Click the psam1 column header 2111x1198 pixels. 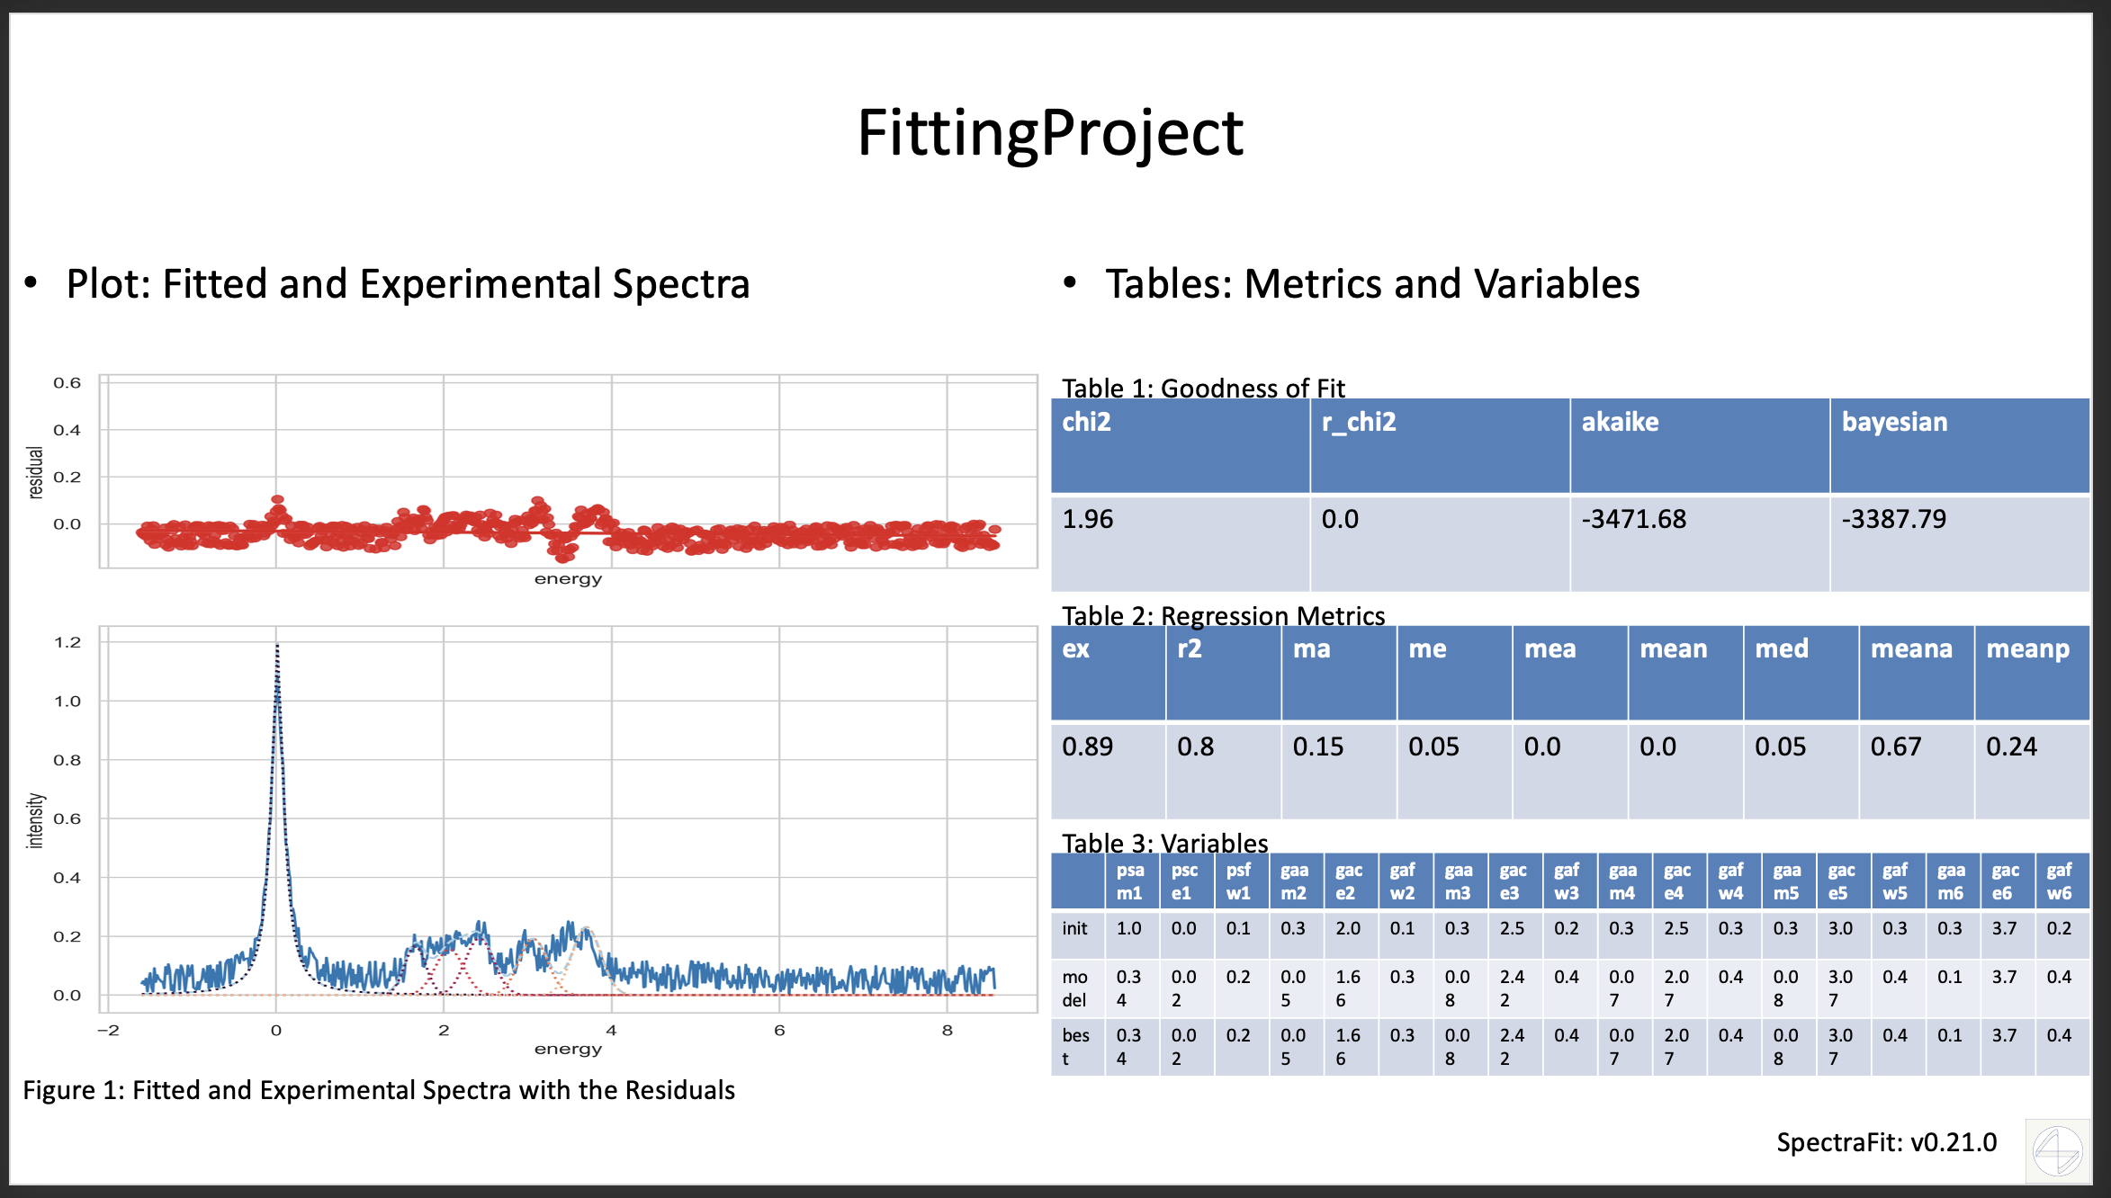[x=1130, y=881]
